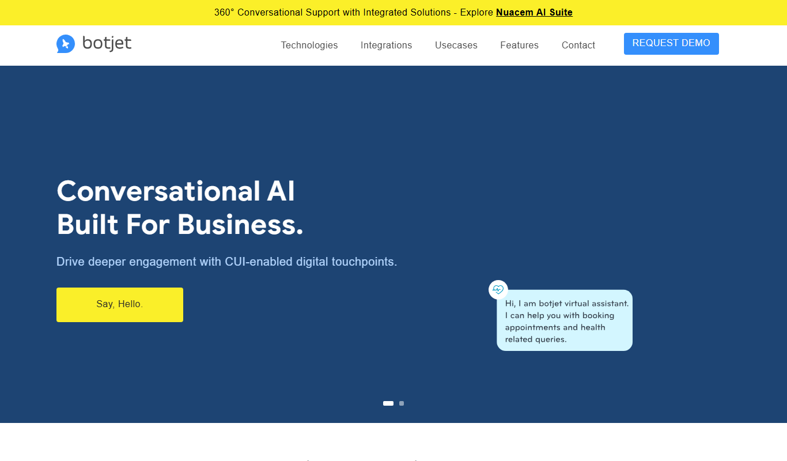
Task: Open the Integrations menu item
Action: coord(386,45)
